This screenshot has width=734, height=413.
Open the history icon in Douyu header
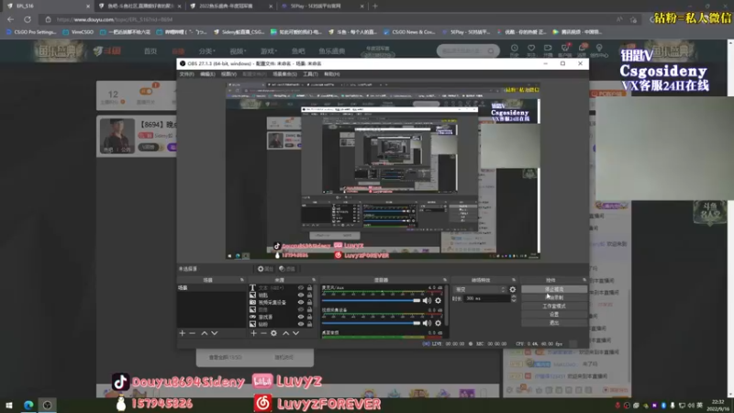click(x=514, y=50)
